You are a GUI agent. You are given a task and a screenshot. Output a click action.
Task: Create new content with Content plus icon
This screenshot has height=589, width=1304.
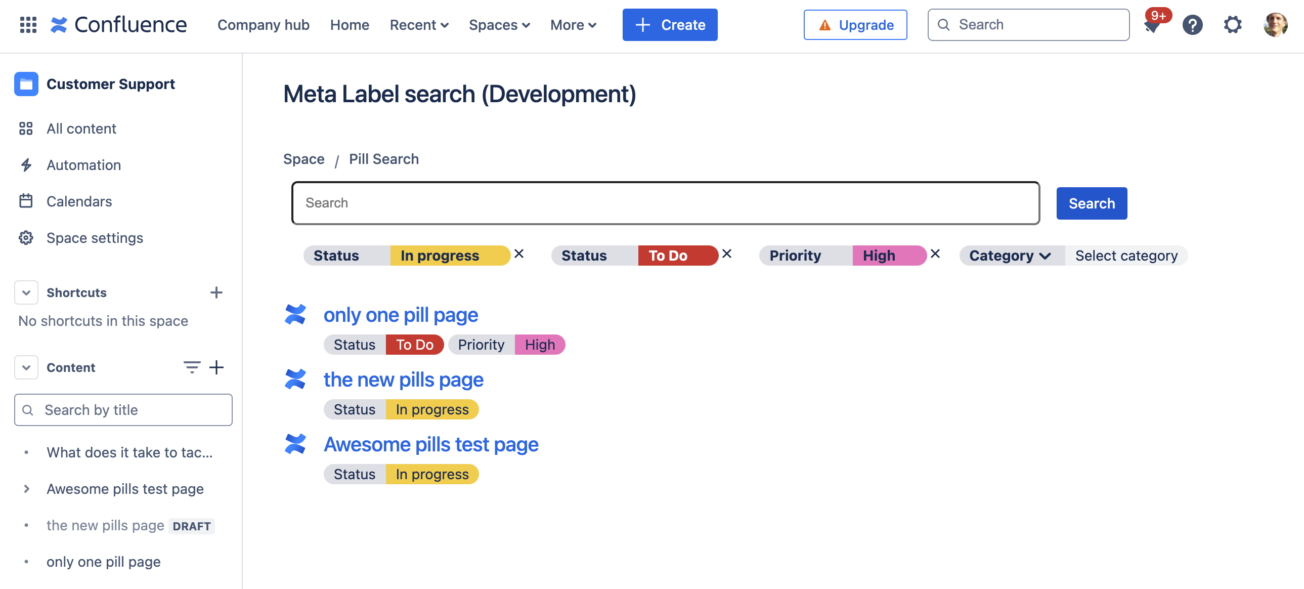[x=216, y=367]
